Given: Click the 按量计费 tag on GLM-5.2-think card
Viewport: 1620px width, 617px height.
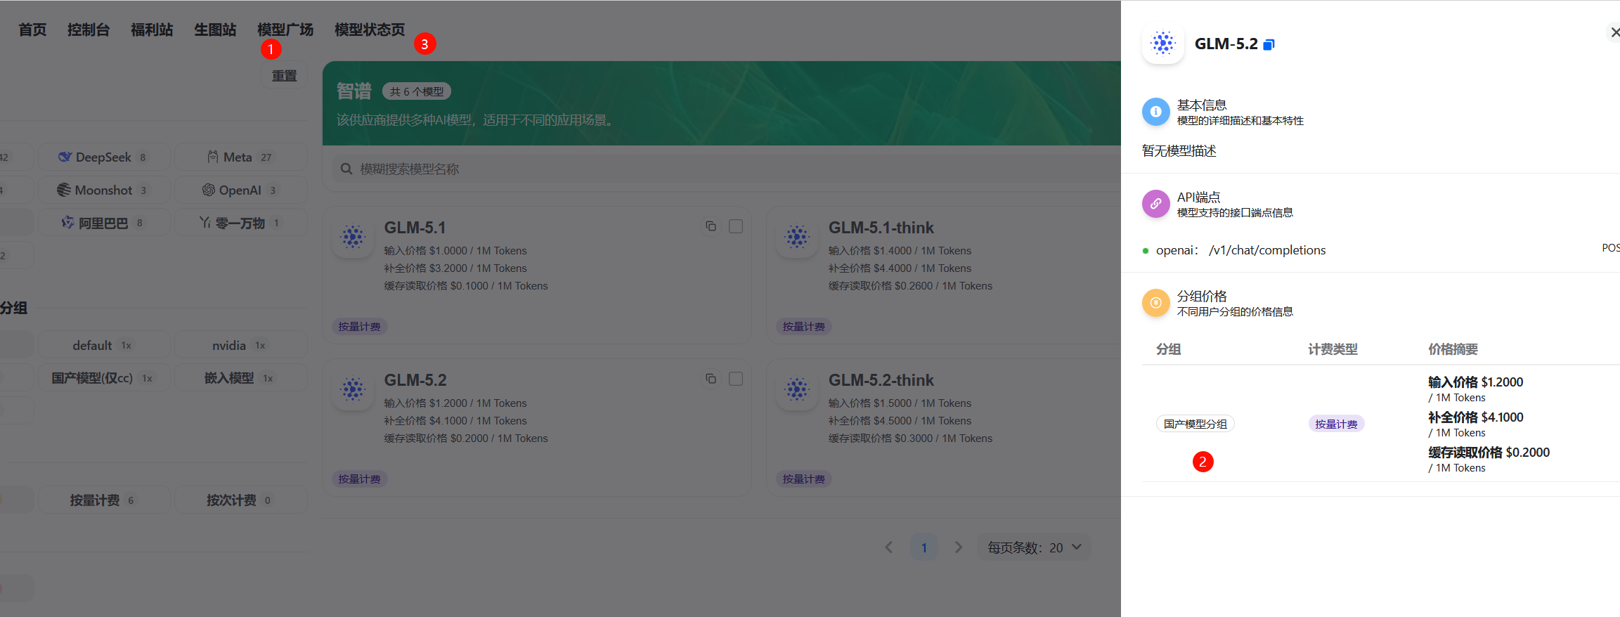Looking at the screenshot, I should [x=803, y=479].
